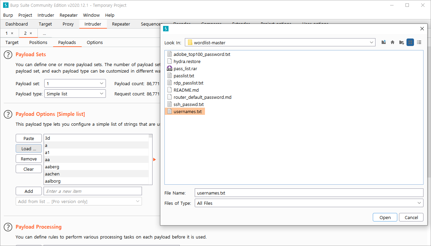Click the hydra.restore file icon

[x=169, y=61]
